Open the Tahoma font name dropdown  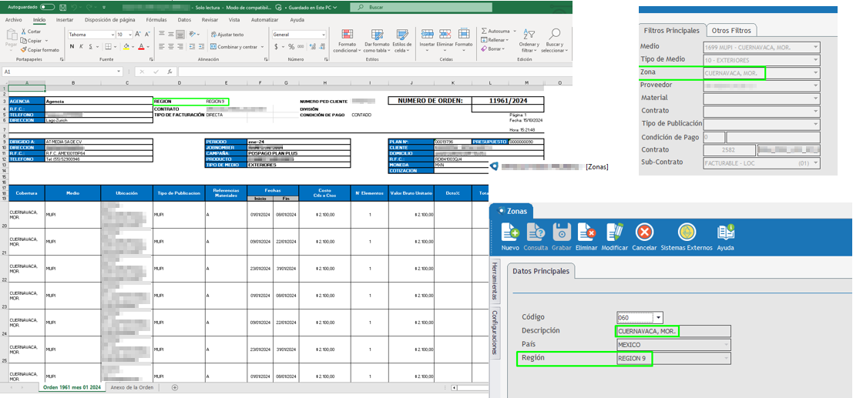pos(111,35)
